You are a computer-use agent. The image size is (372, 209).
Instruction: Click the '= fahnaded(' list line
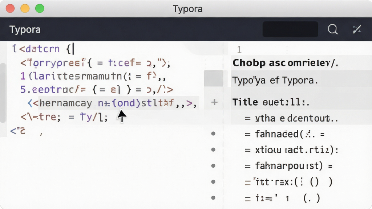[284, 134]
